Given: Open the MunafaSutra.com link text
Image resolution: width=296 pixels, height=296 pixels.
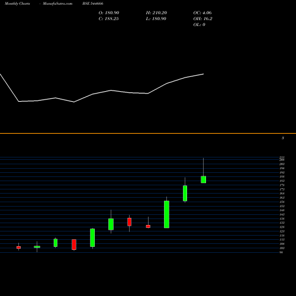Looking at the screenshot, I should pyautogui.click(x=57, y=4).
